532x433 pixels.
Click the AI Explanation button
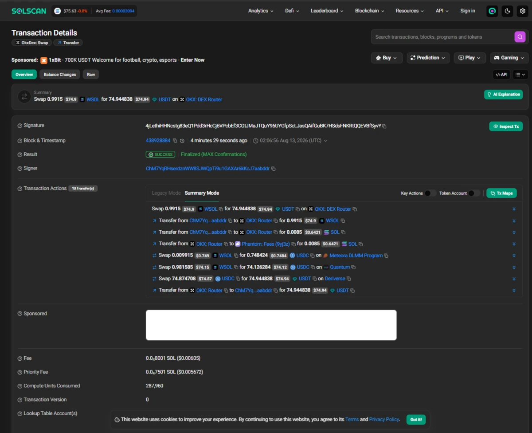click(503, 94)
